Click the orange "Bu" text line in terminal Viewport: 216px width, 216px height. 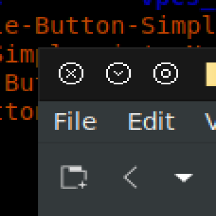(x=21, y=83)
